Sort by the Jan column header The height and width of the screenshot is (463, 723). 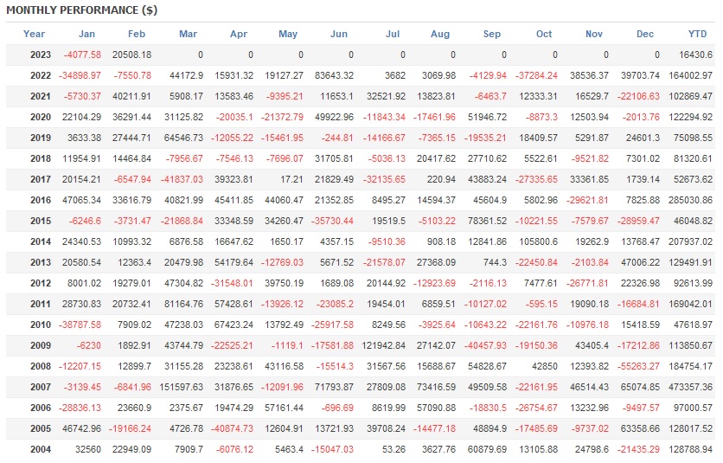pyautogui.click(x=86, y=35)
